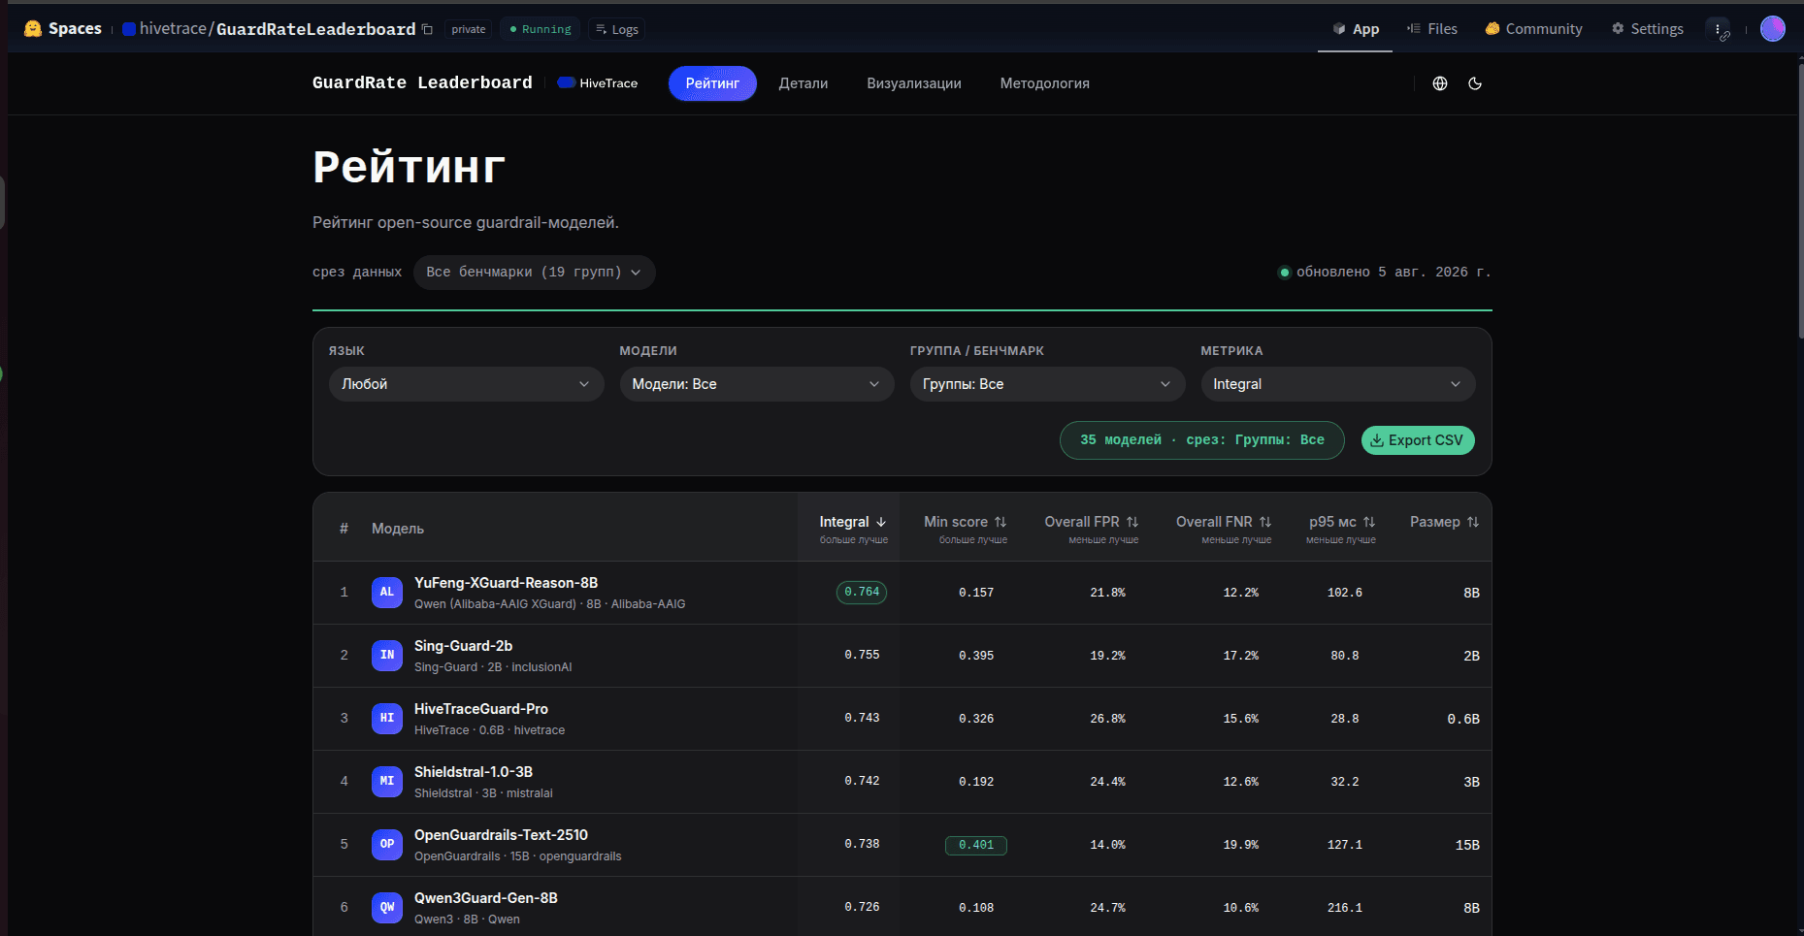Select the Рейтинг navigation tab

click(x=712, y=83)
